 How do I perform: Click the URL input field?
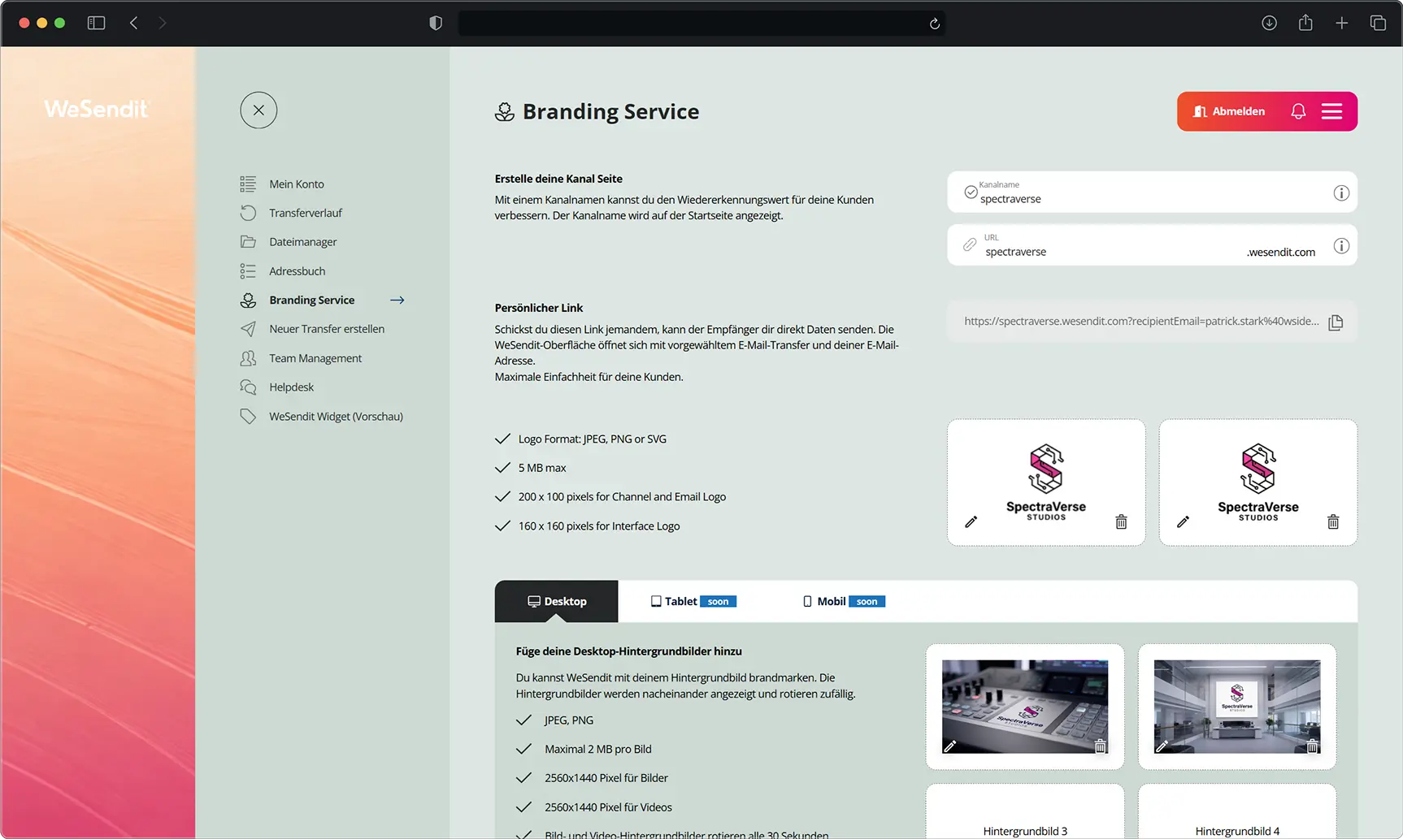(x=1152, y=245)
